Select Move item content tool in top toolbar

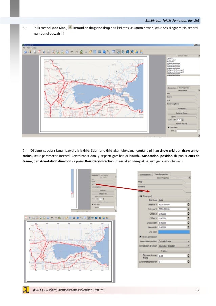pos(123,52)
